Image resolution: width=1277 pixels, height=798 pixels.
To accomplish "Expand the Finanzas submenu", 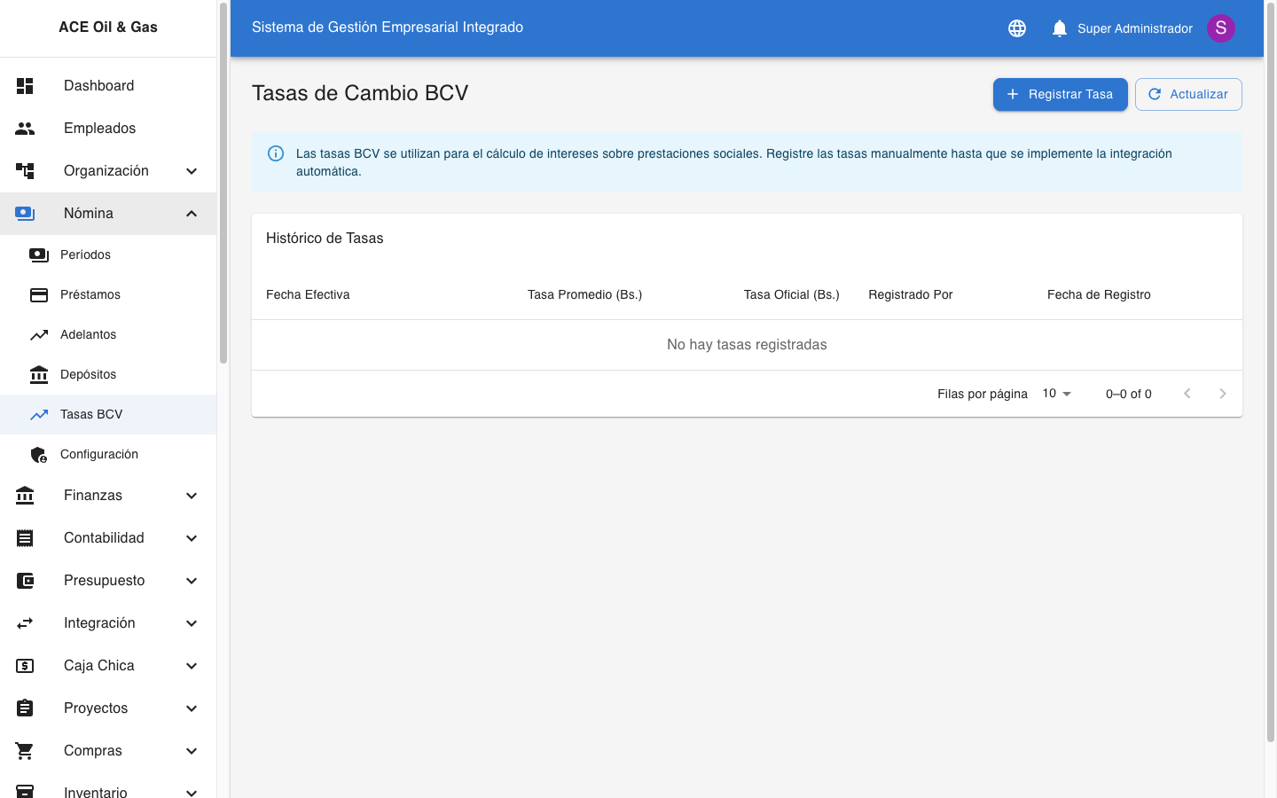I will (x=192, y=496).
